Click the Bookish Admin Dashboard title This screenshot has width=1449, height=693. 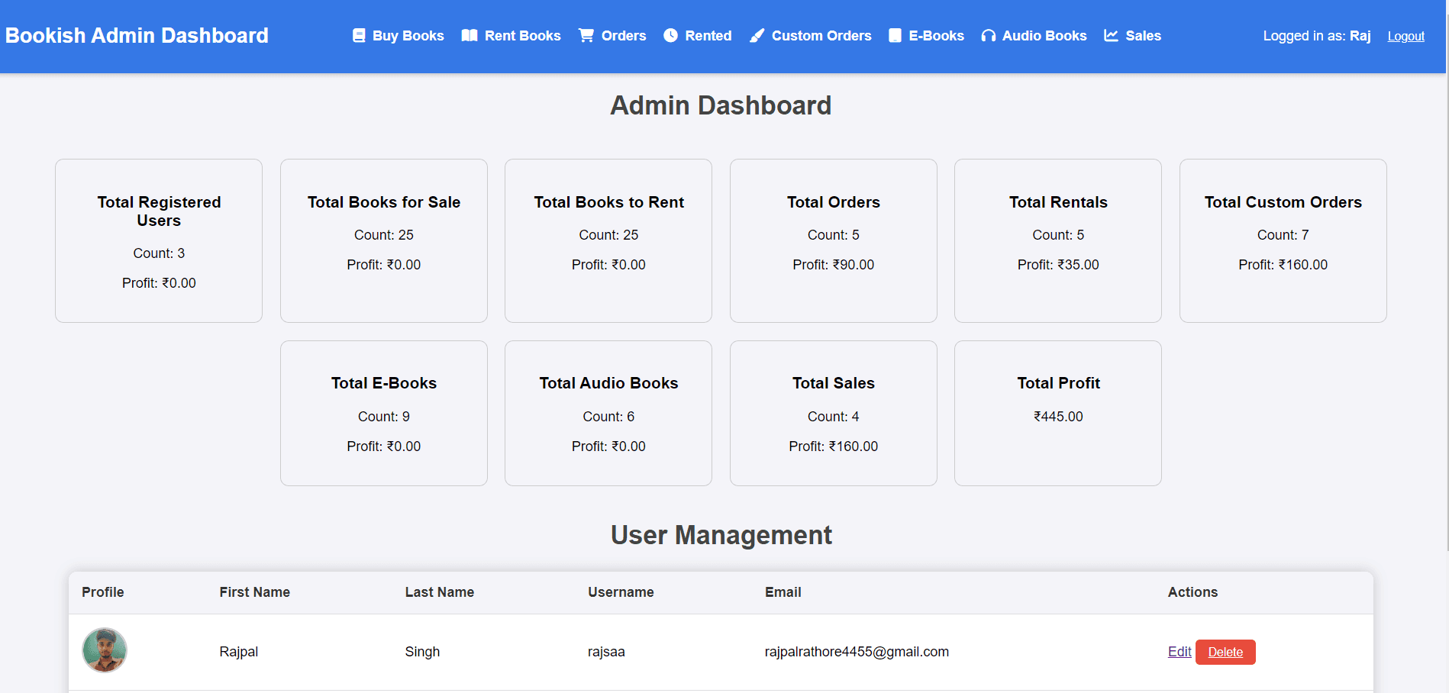[x=137, y=36]
